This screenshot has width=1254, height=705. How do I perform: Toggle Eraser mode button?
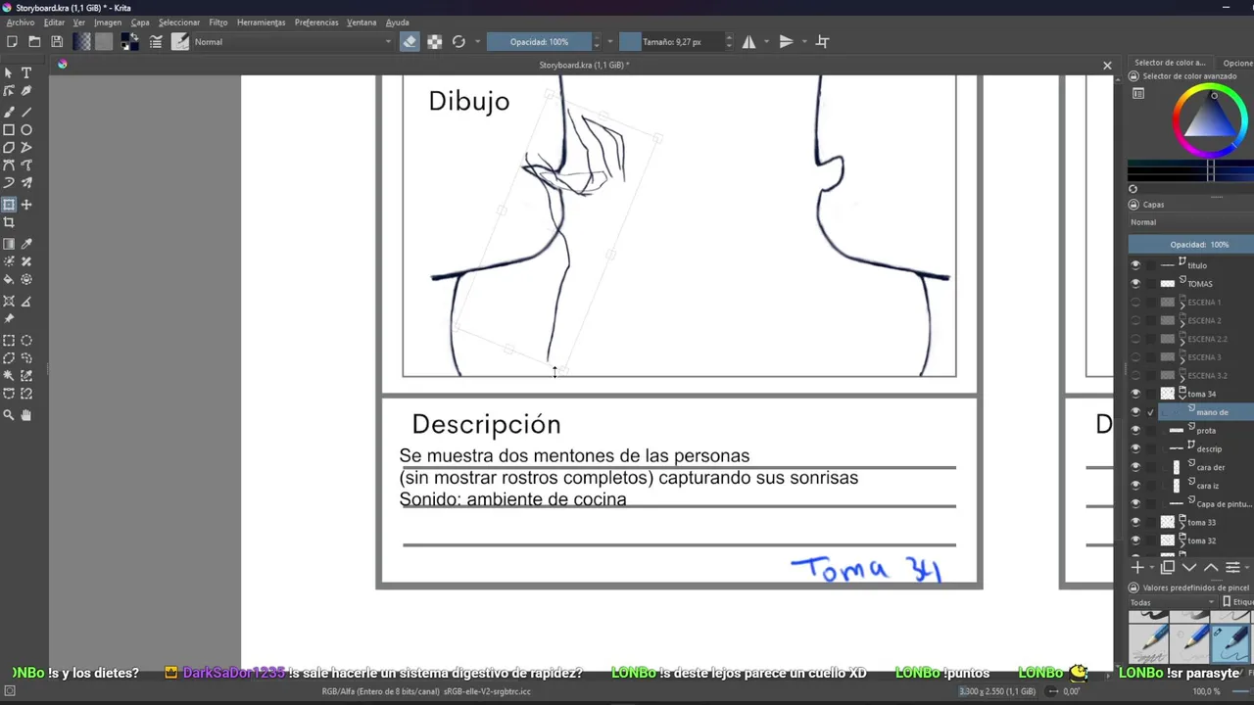coord(410,42)
